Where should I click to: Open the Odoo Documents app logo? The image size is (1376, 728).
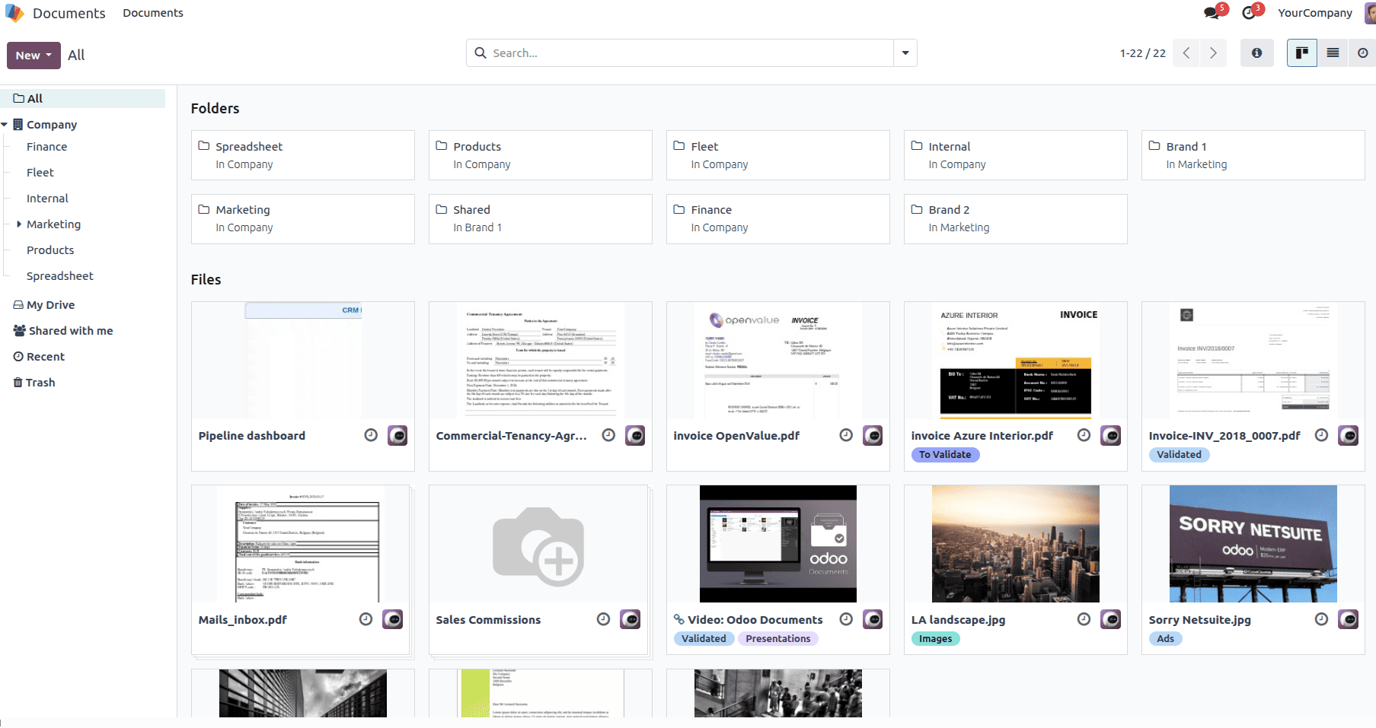[14, 13]
